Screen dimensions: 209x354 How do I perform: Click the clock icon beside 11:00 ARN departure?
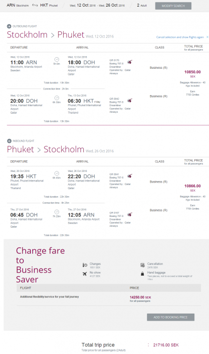coord(57,59)
